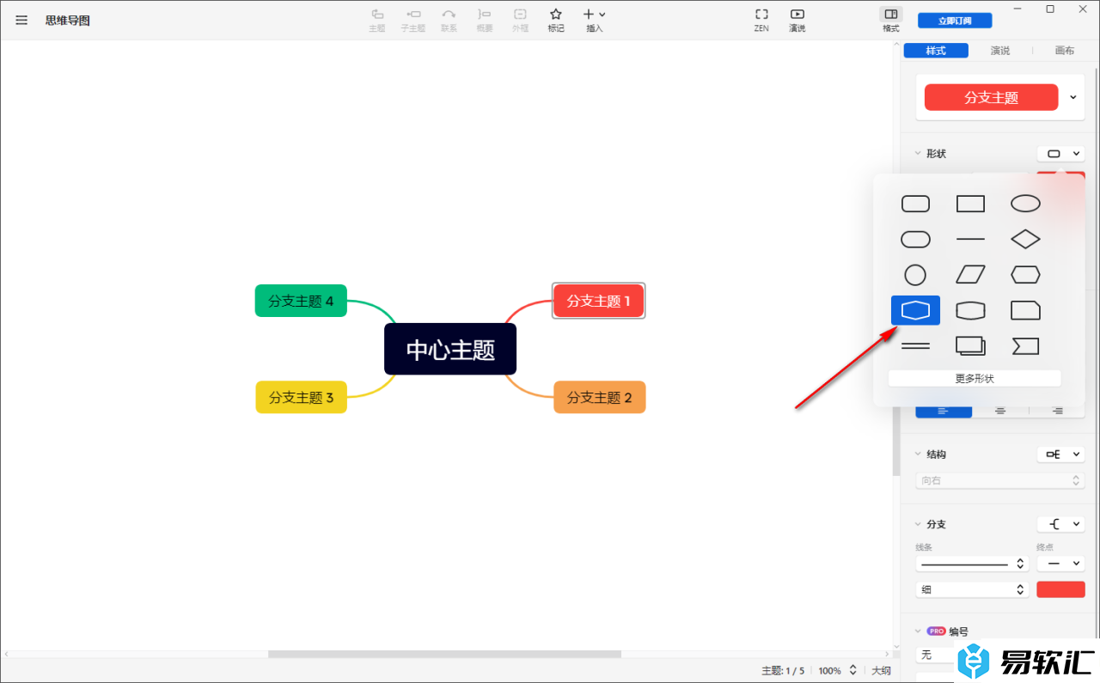Add a summary with 概要 tool

(485, 20)
